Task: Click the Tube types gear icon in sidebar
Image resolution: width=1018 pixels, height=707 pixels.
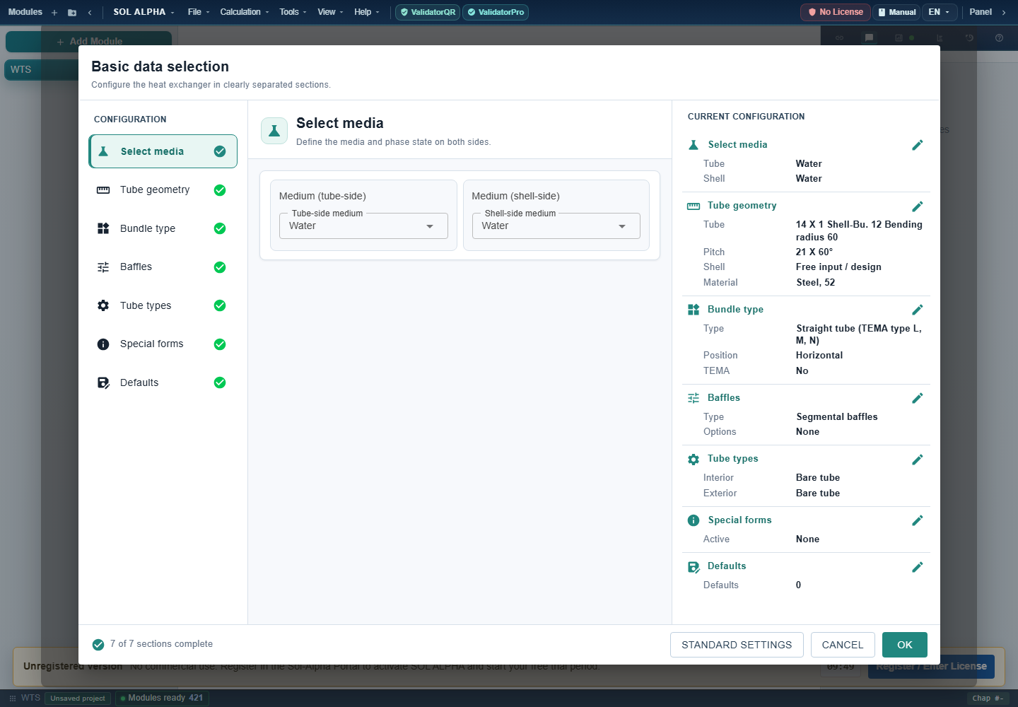Action: [x=103, y=305]
